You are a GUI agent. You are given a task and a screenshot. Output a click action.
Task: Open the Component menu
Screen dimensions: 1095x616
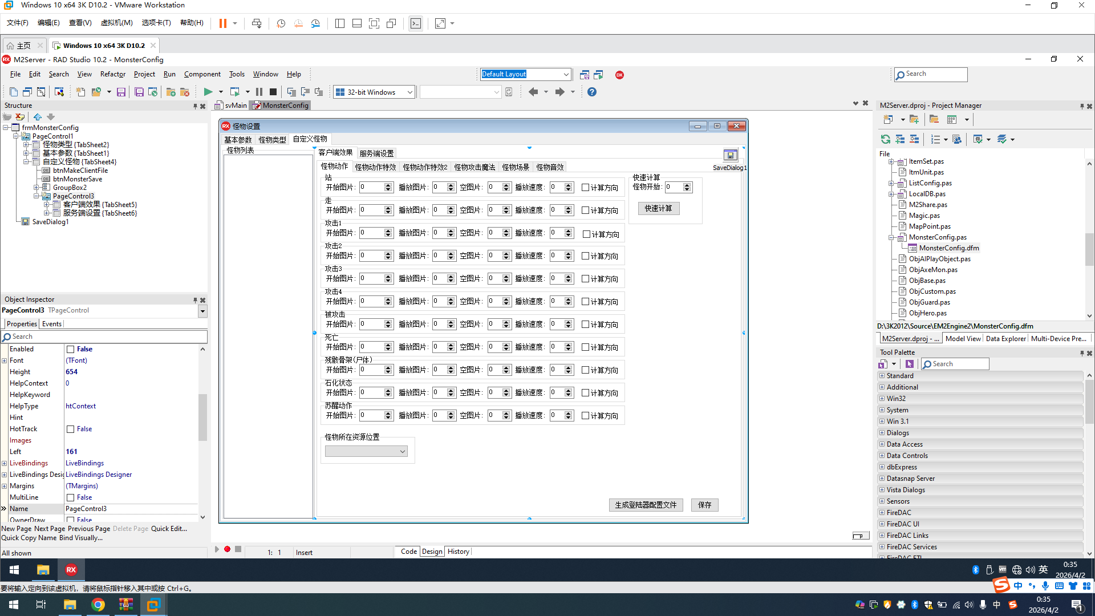[202, 74]
